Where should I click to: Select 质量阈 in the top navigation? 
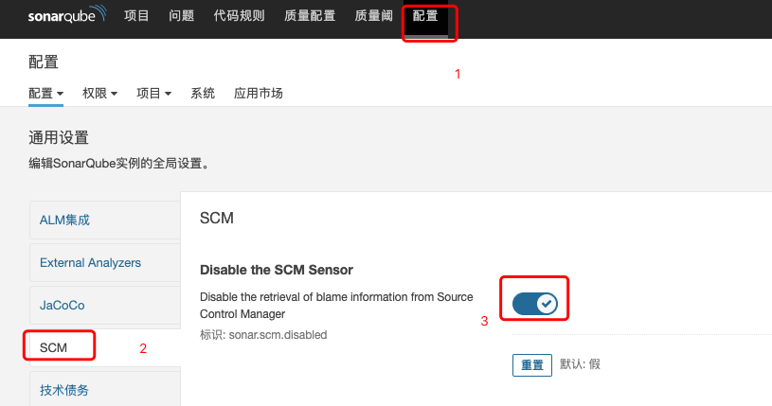pyautogui.click(x=373, y=15)
